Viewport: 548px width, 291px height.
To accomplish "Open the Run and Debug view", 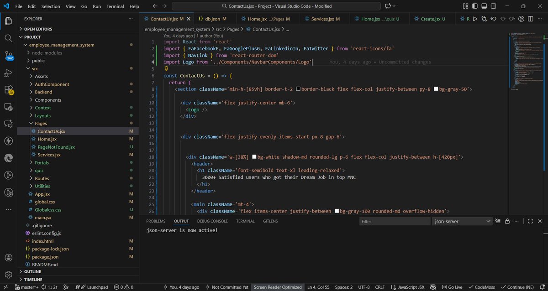I will pyautogui.click(x=8, y=73).
